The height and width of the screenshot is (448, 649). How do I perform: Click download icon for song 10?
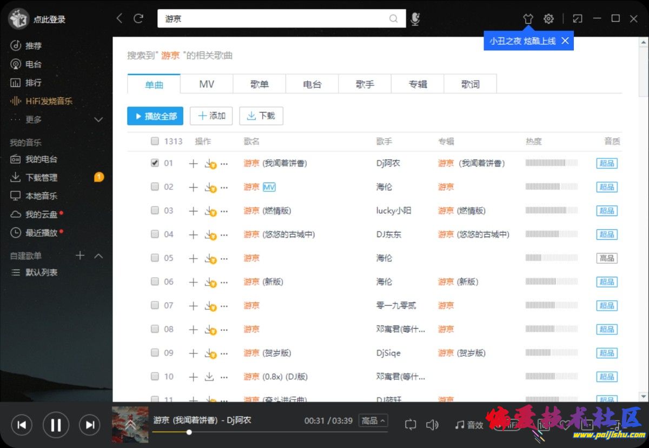point(209,377)
